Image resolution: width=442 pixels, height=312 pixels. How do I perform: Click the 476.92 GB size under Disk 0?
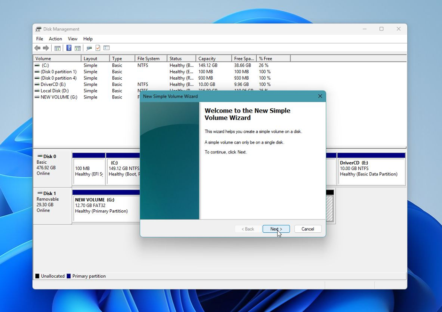(46, 167)
